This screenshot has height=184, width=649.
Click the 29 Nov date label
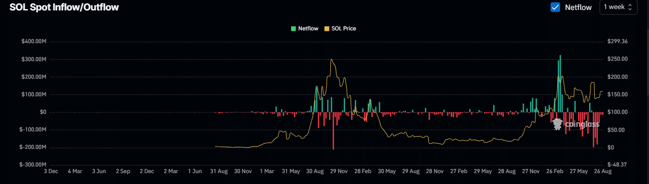[339, 172]
